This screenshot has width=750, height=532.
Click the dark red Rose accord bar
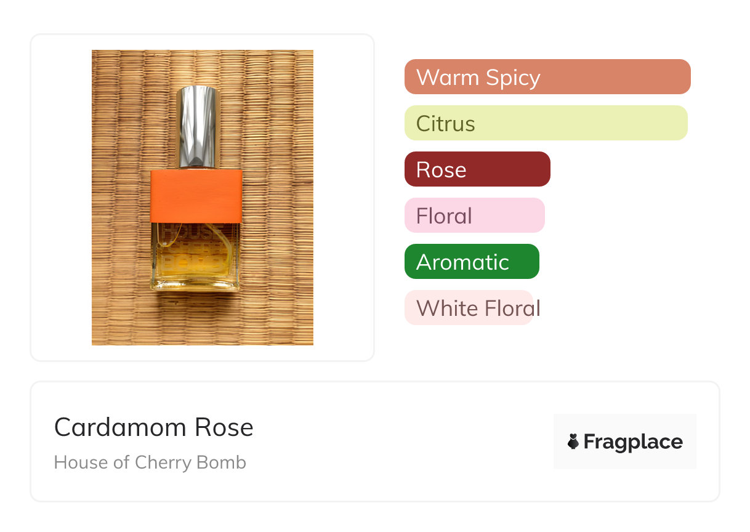pos(477,169)
